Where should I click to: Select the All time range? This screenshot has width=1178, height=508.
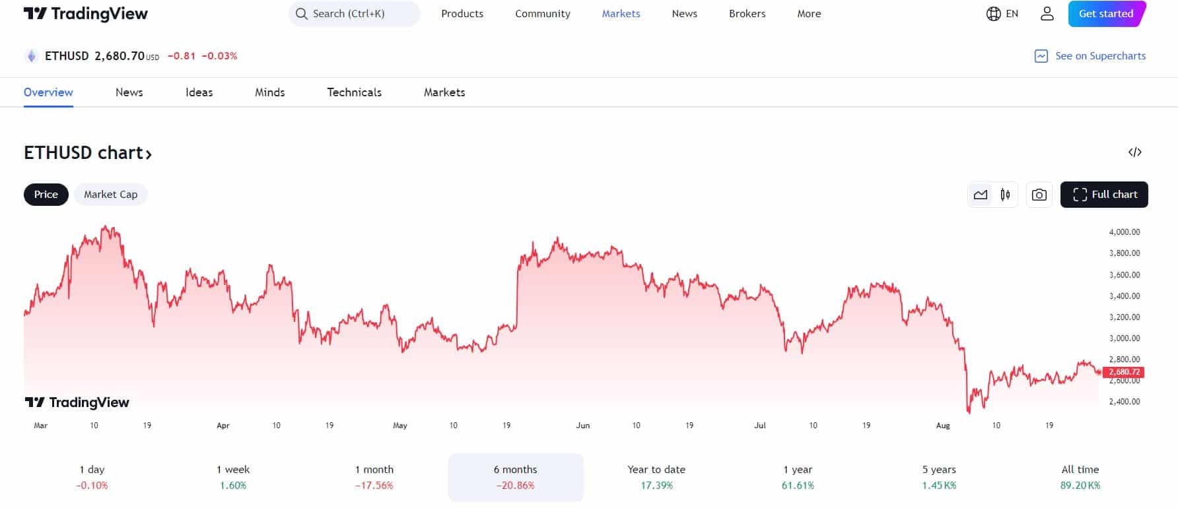(x=1080, y=478)
